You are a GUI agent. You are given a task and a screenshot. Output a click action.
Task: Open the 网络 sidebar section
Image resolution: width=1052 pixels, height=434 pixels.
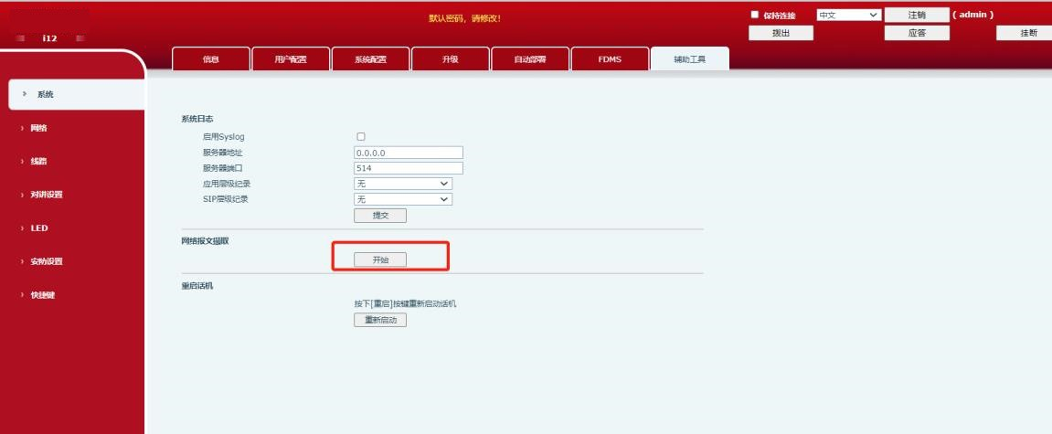tap(39, 128)
